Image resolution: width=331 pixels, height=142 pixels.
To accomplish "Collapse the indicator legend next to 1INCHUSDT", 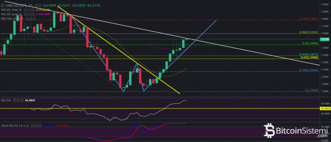I will 3,5.
